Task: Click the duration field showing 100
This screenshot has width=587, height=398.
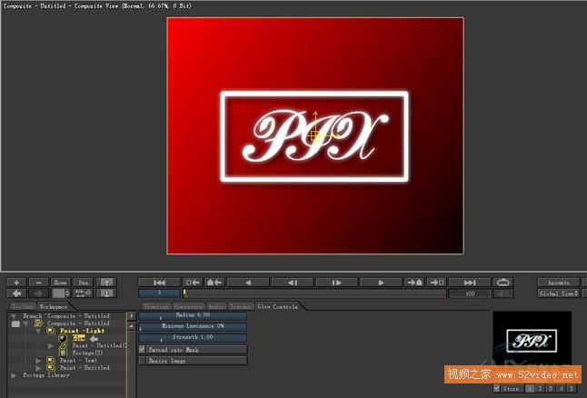Action: point(470,294)
